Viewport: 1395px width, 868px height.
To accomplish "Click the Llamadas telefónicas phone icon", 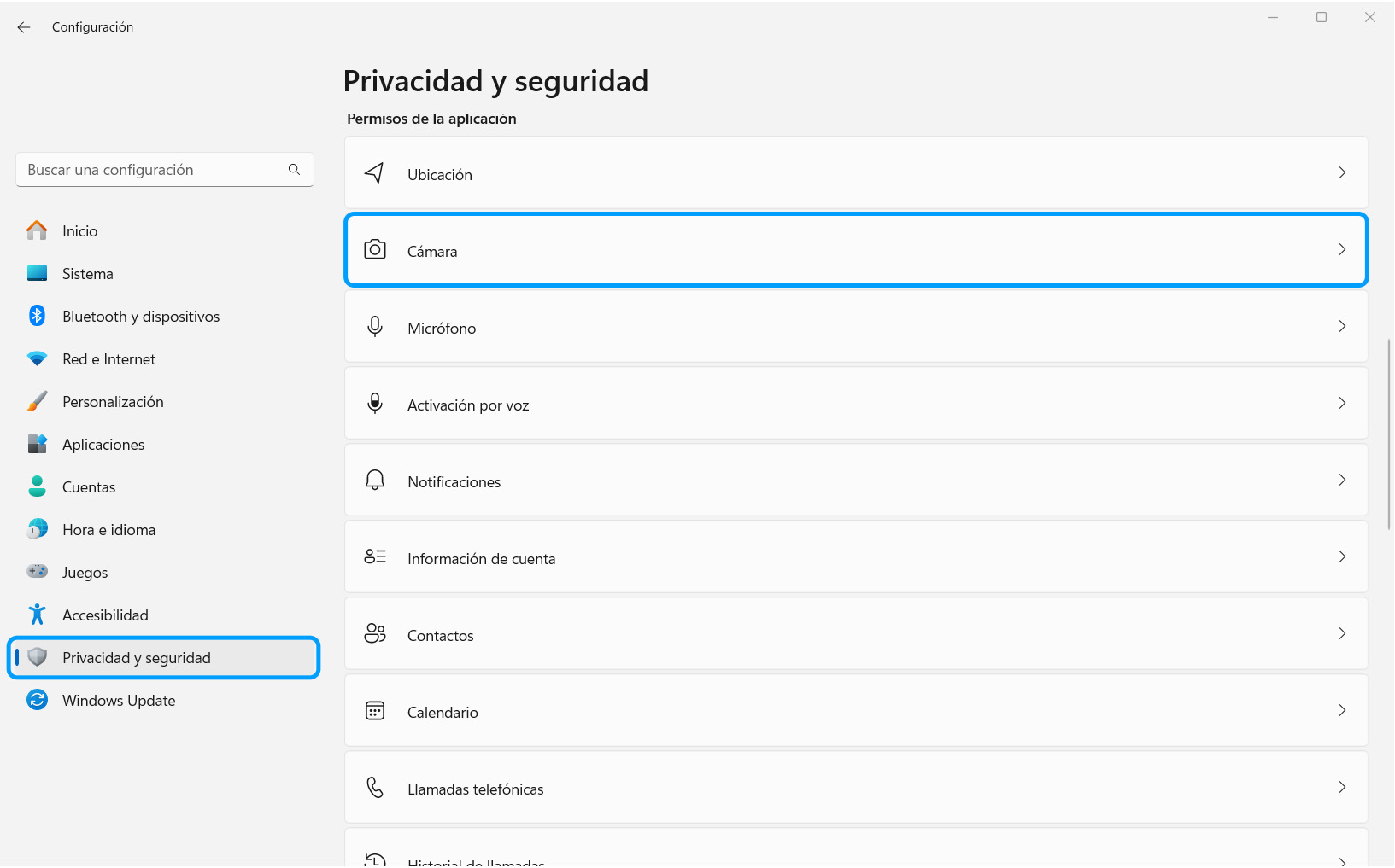I will click(375, 788).
